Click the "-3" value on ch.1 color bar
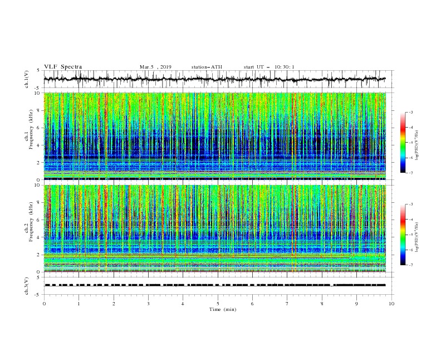Viewport: 441px width, 341px height. click(x=411, y=112)
